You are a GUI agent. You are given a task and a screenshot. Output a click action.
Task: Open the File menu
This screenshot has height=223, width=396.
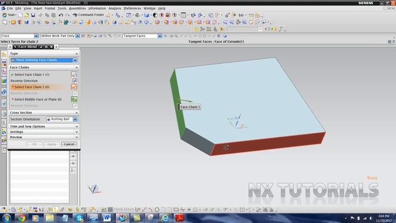pyautogui.click(x=10, y=8)
